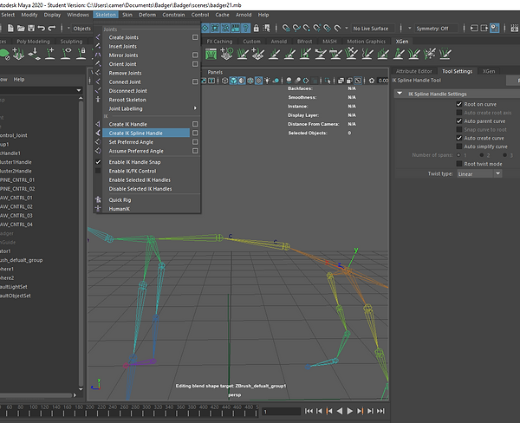Screen dimensions: 520x423
Task: Click the Undo arrow icon
Action: (x=42, y=29)
